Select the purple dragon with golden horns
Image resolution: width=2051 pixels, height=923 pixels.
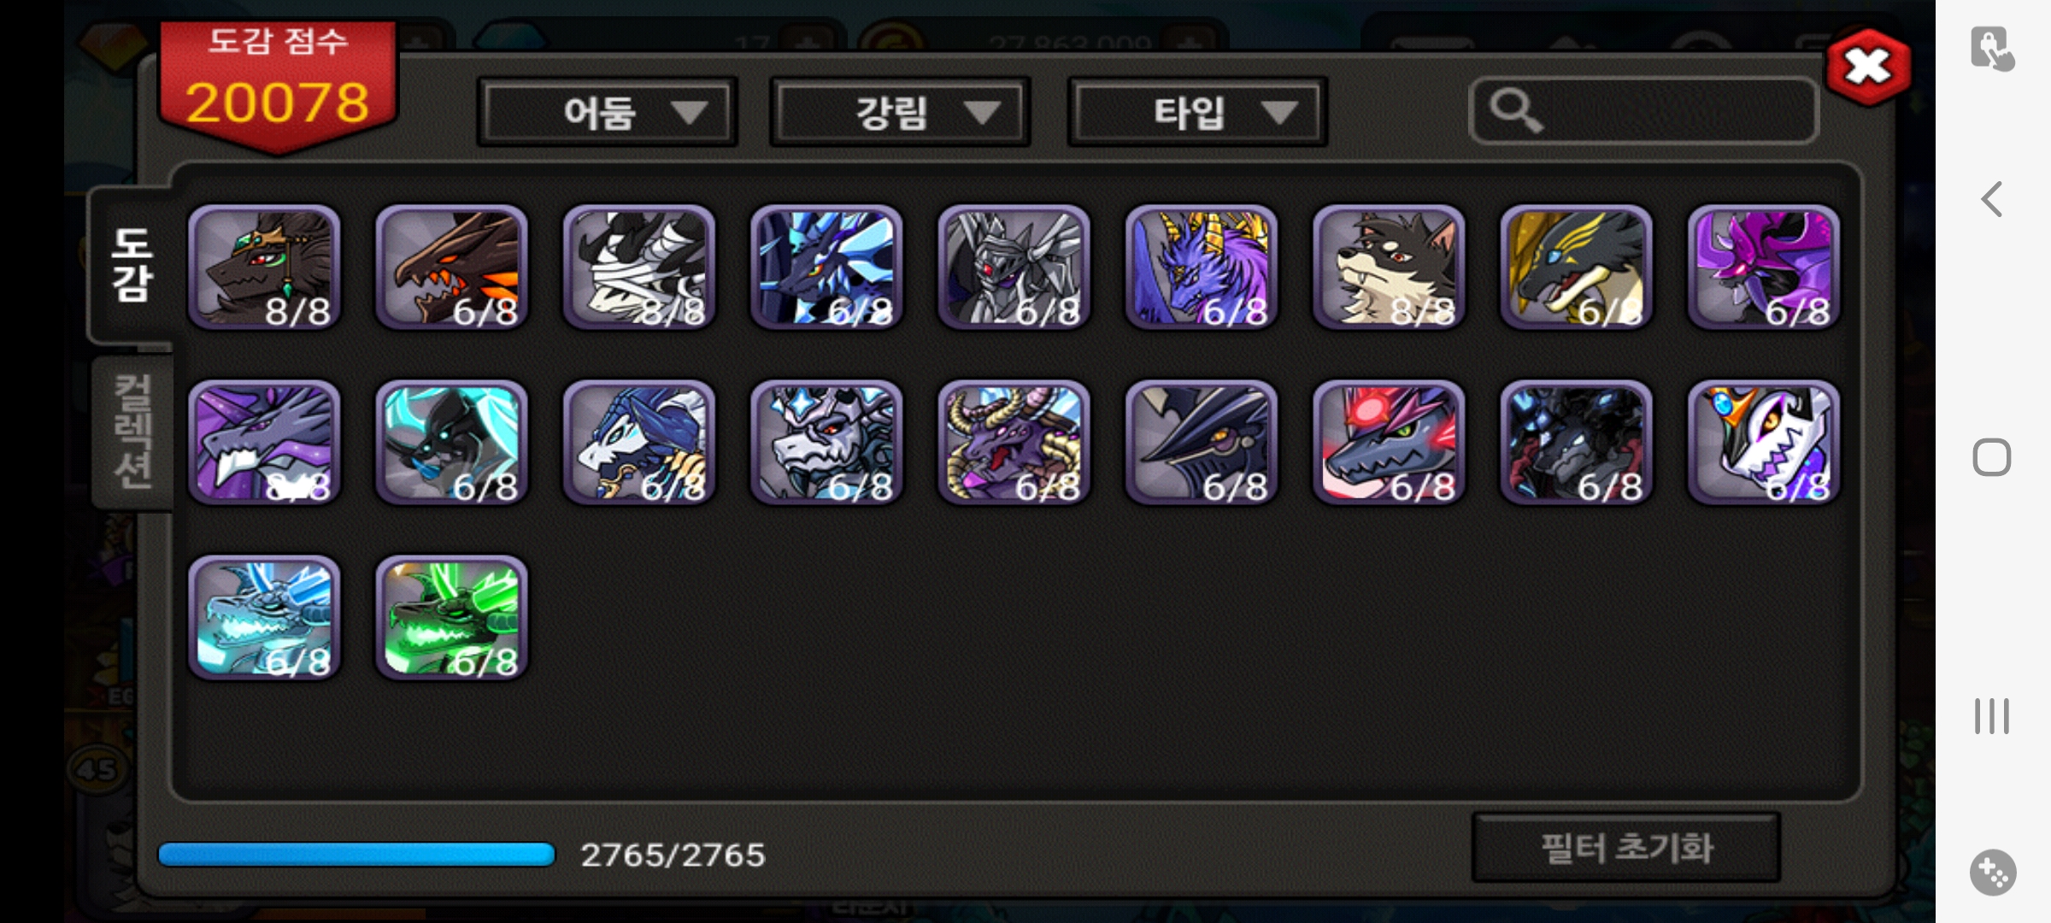pos(1202,267)
